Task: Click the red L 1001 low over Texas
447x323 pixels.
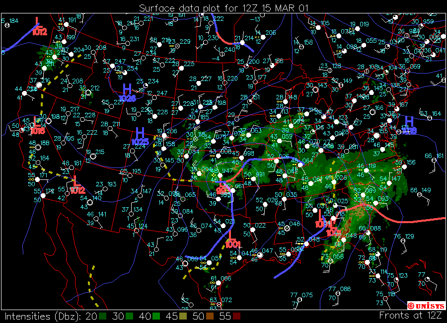Action: point(230,236)
